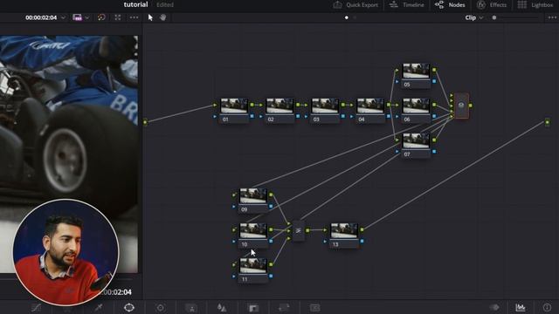Open the Power Window palette
Screen dimensions: 559x314
(x=129, y=307)
